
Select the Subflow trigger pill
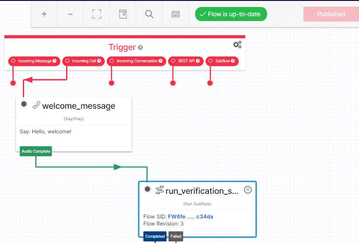coord(222,61)
